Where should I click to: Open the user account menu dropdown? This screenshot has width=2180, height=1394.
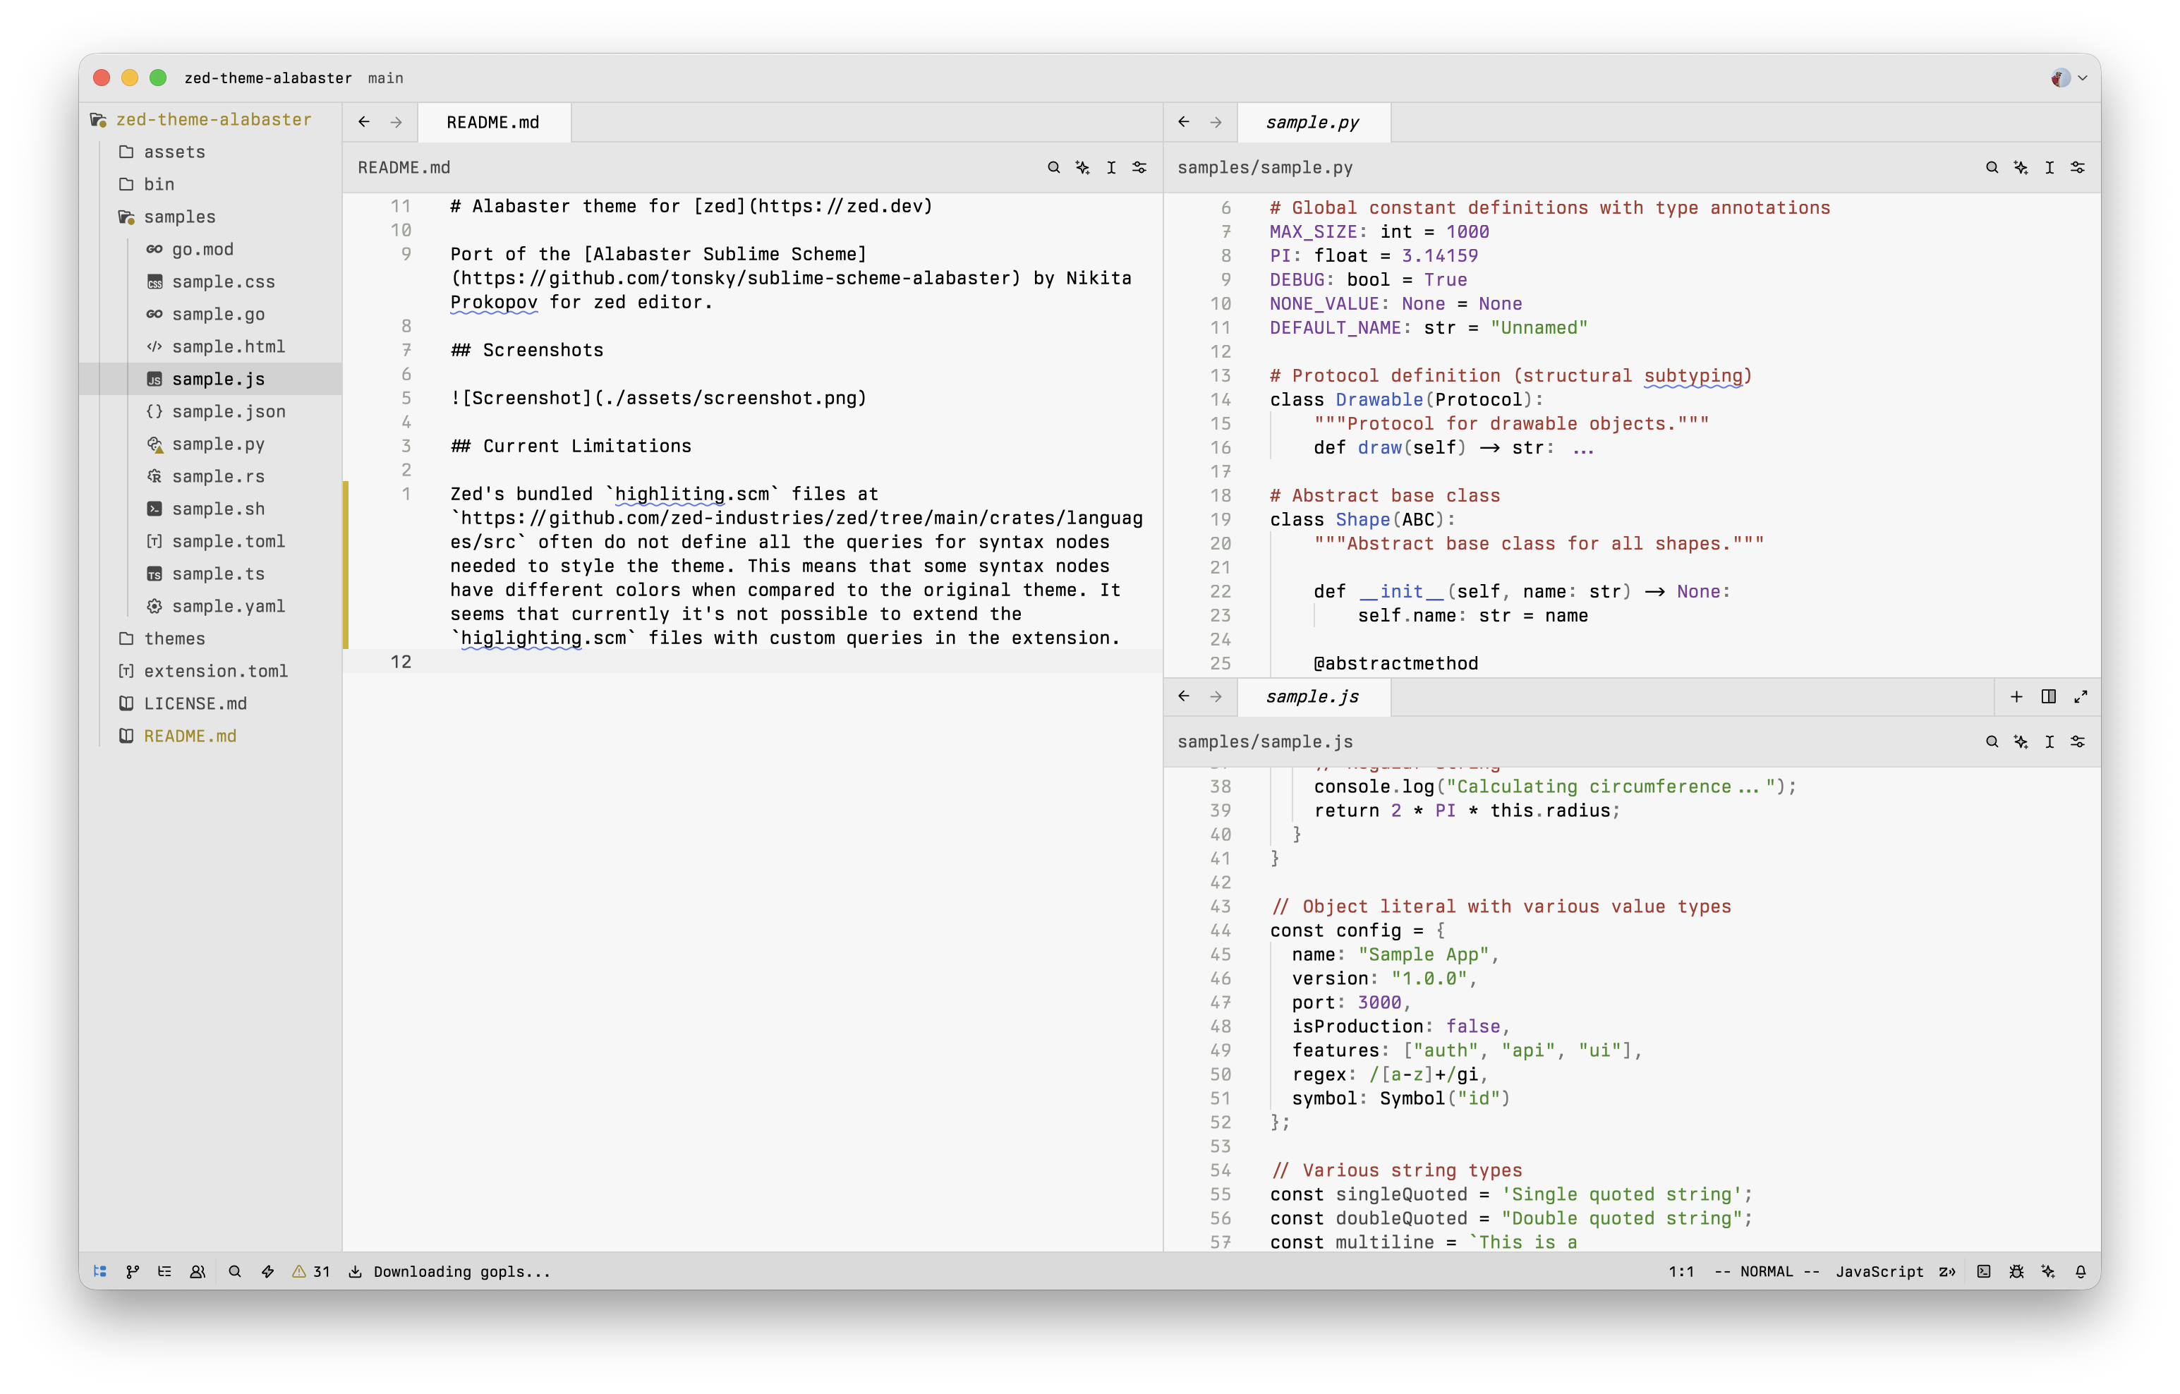pyautogui.click(x=2069, y=78)
